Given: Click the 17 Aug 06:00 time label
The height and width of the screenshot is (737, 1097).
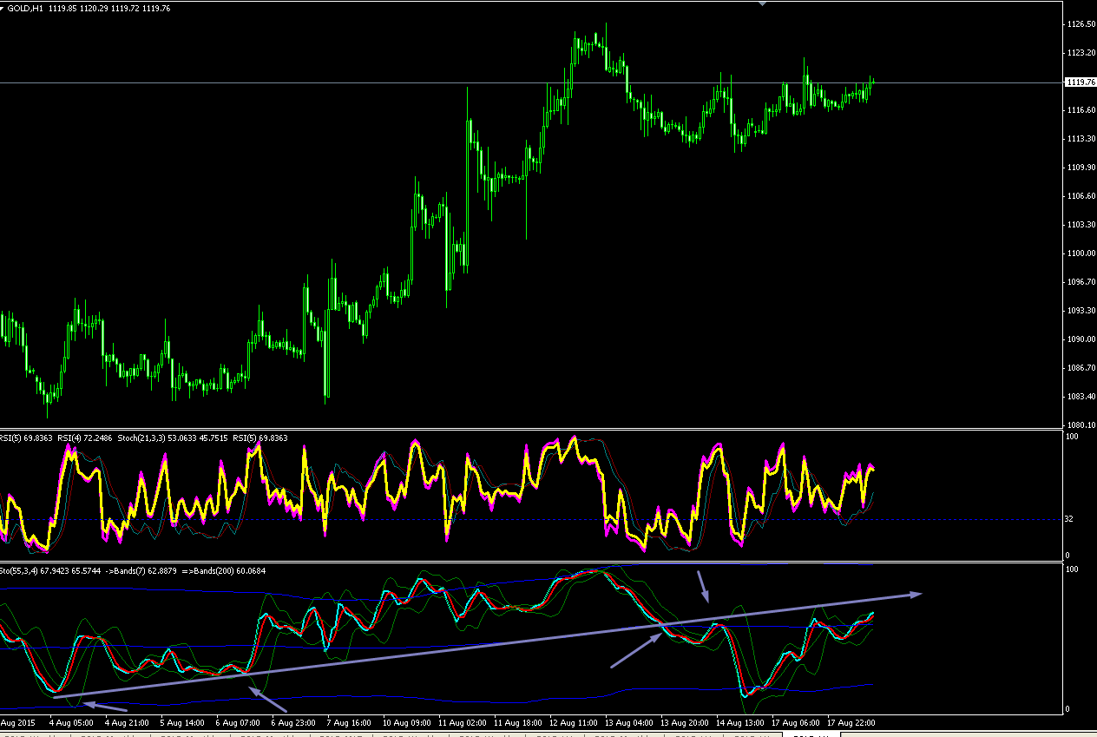Looking at the screenshot, I should 796,722.
